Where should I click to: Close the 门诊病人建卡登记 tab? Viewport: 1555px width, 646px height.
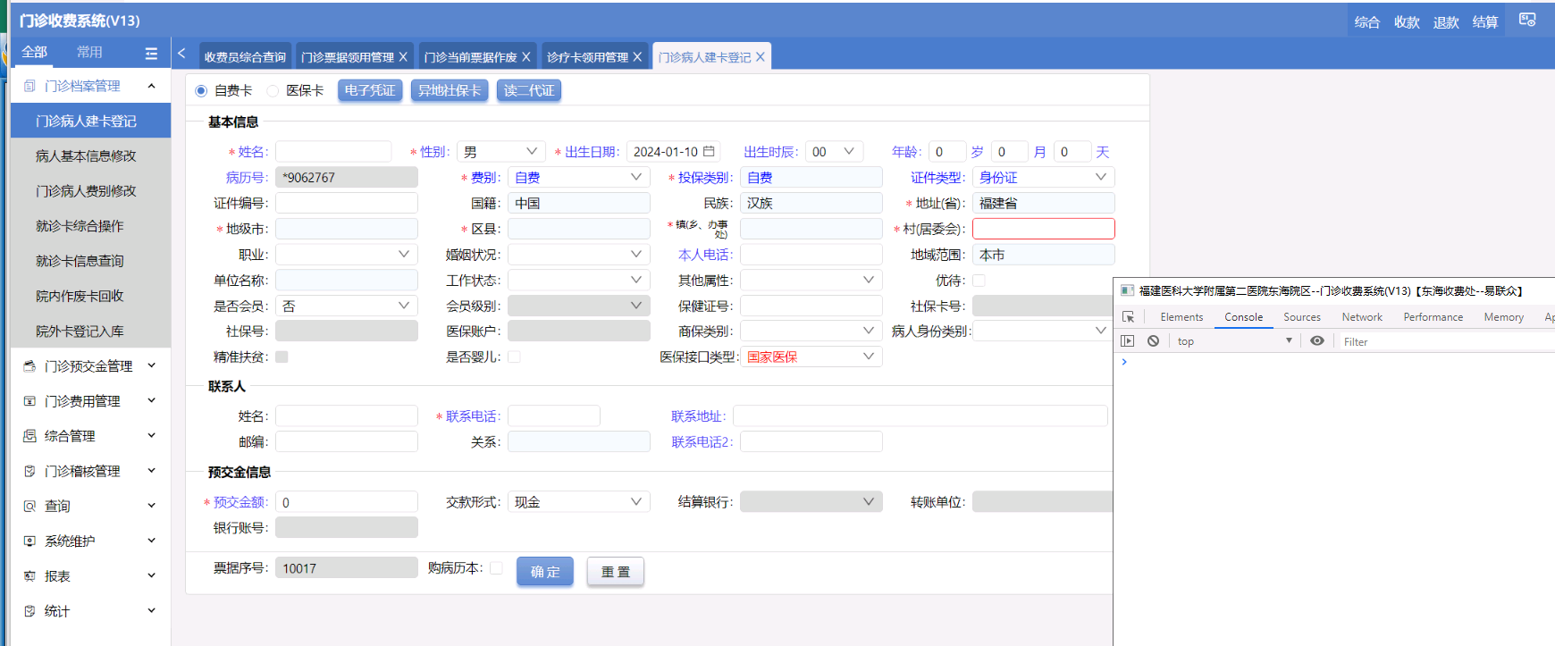tap(761, 57)
